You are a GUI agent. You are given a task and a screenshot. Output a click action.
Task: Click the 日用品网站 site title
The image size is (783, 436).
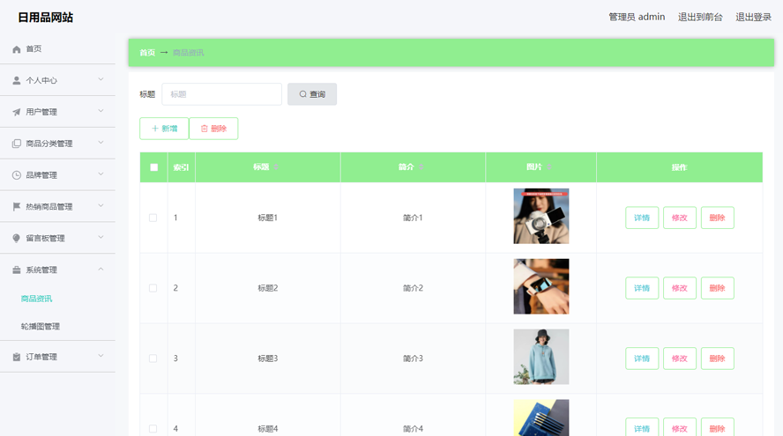click(46, 18)
